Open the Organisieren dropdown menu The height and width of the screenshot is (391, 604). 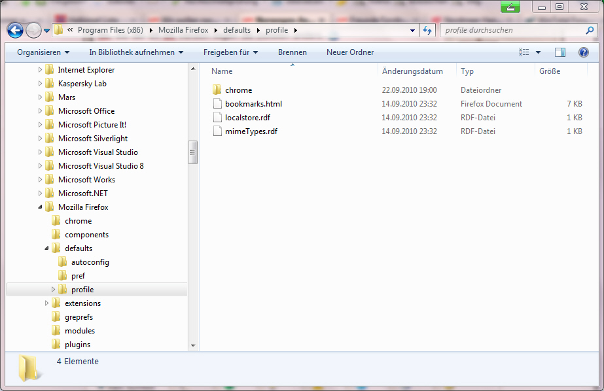[43, 52]
